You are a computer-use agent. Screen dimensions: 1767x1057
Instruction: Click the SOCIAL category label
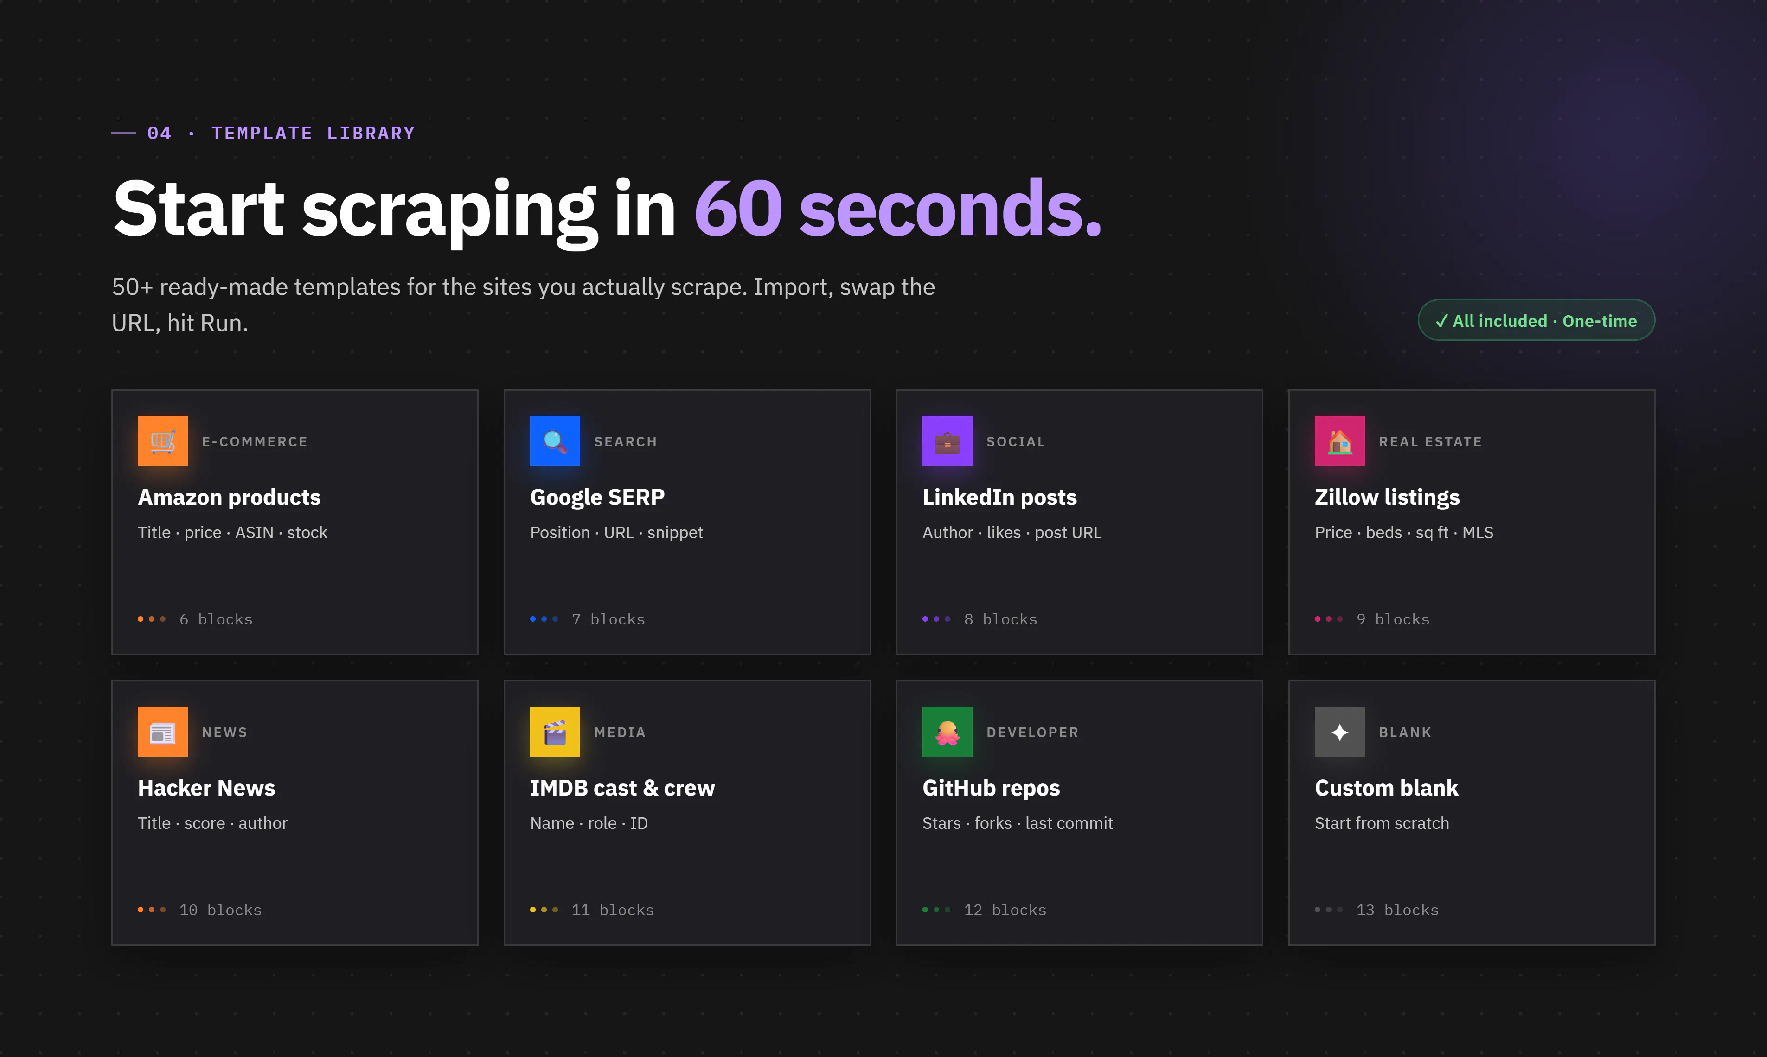(x=1015, y=442)
